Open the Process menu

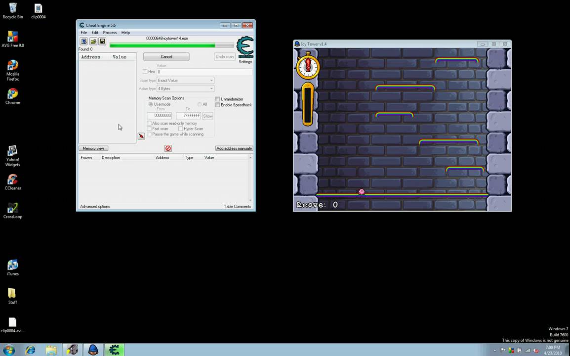pos(110,33)
